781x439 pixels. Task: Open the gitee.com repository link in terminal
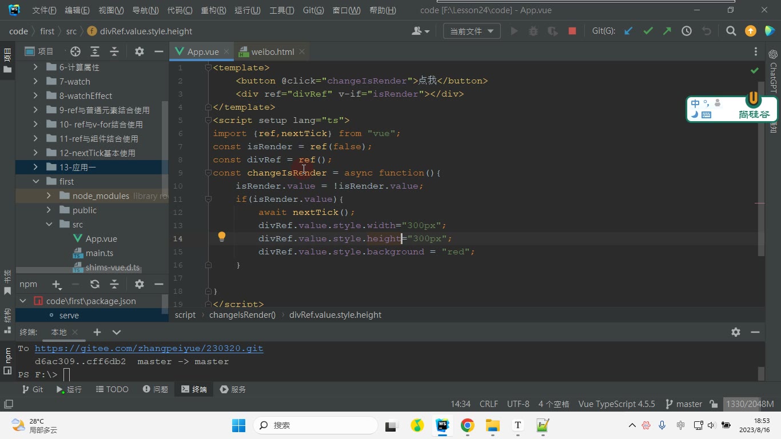[x=149, y=348]
